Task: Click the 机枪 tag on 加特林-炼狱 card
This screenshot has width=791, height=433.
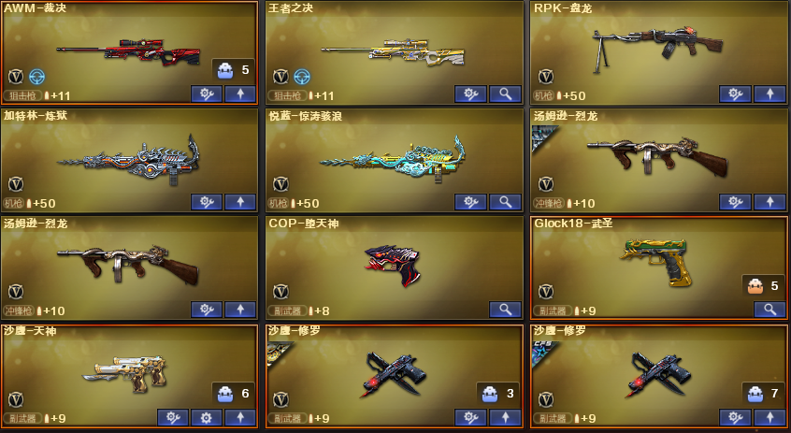Action: pos(14,203)
